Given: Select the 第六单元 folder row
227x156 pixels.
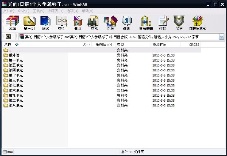Looking at the screenshot, I should [101, 90].
